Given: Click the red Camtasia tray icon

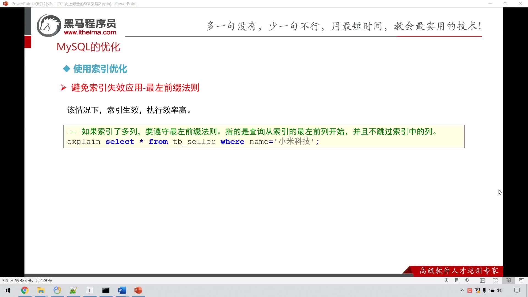Looking at the screenshot, I should 470,290.
